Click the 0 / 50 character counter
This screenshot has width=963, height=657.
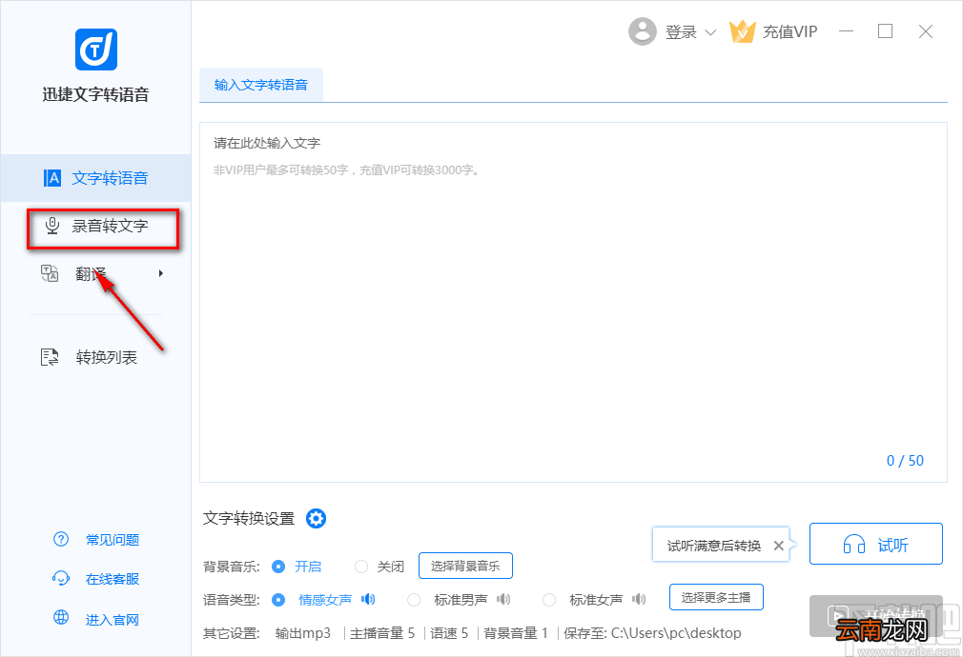click(905, 461)
